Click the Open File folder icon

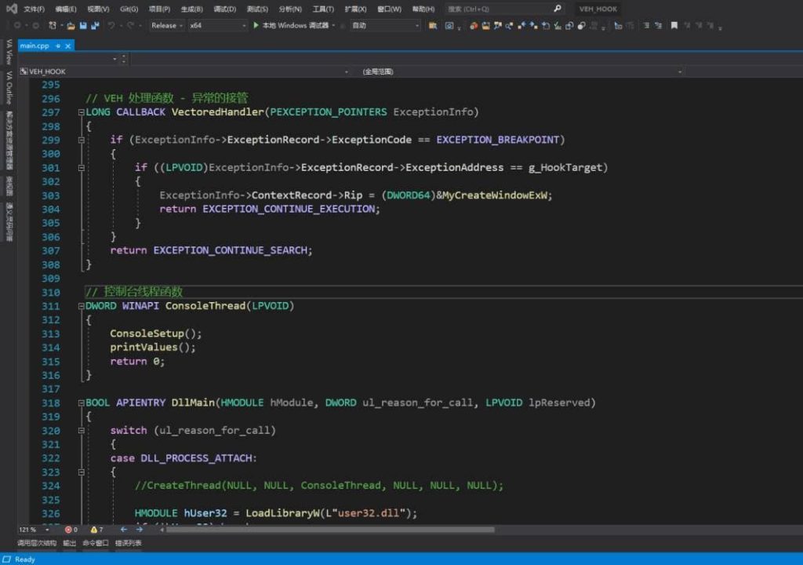pos(71,25)
